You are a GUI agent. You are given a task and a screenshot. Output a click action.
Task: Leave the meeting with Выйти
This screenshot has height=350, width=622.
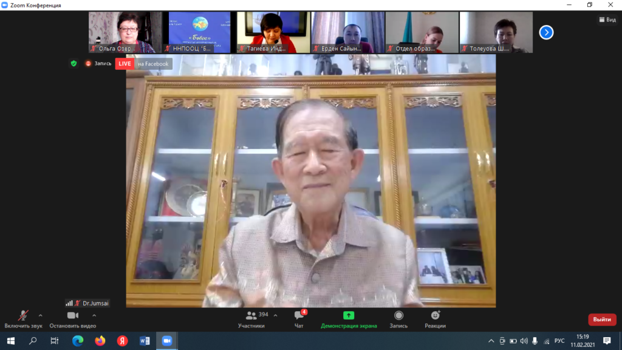click(x=602, y=320)
